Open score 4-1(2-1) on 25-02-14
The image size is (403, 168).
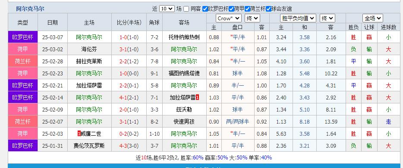click(x=129, y=97)
